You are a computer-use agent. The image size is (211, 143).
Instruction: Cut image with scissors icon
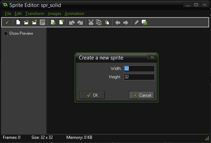(x=91, y=22)
